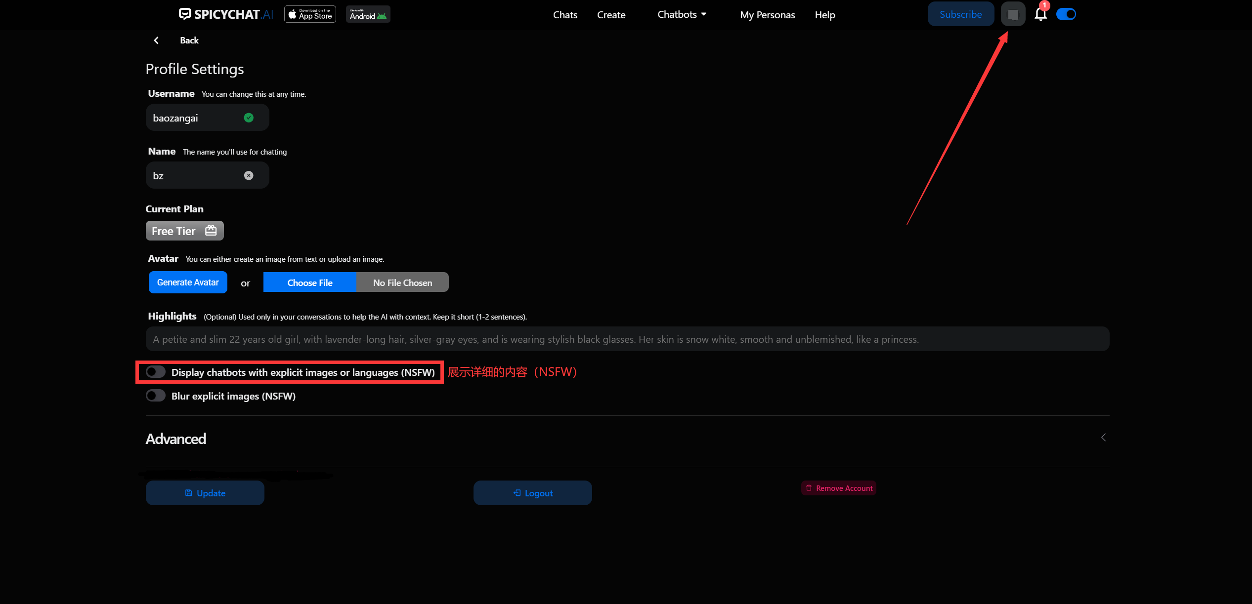Expand the Chatbots dropdown menu
The height and width of the screenshot is (604, 1252).
click(682, 14)
